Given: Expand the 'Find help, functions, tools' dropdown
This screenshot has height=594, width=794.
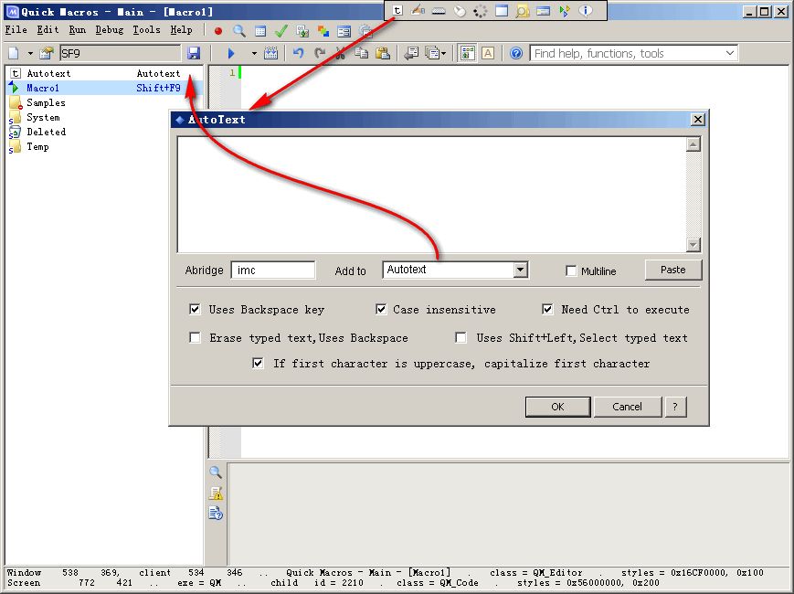Looking at the screenshot, I should click(729, 54).
